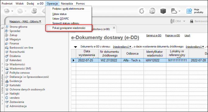Select Pokaż powiązane wiadomości menu item

[x=69, y=28]
